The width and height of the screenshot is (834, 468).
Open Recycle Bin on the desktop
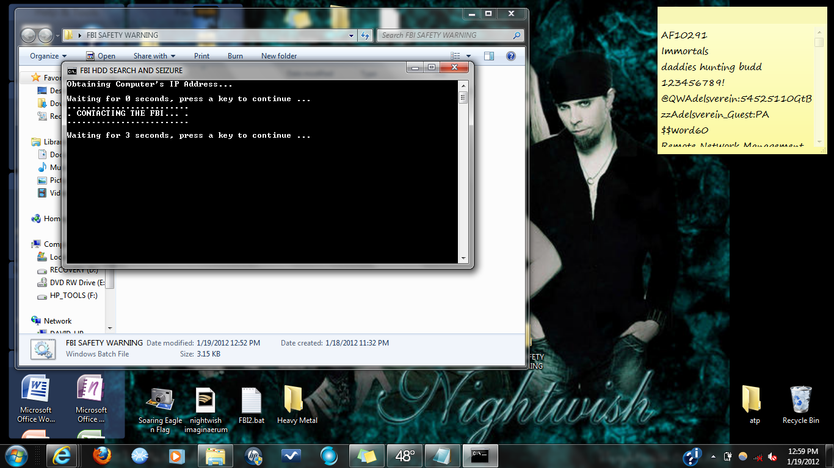pos(800,405)
